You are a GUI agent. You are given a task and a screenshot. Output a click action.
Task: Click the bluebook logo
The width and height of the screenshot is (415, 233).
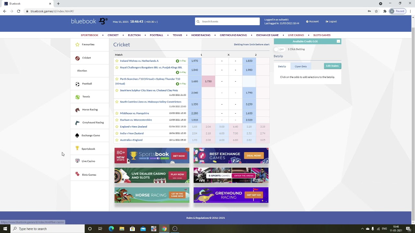[89, 21]
